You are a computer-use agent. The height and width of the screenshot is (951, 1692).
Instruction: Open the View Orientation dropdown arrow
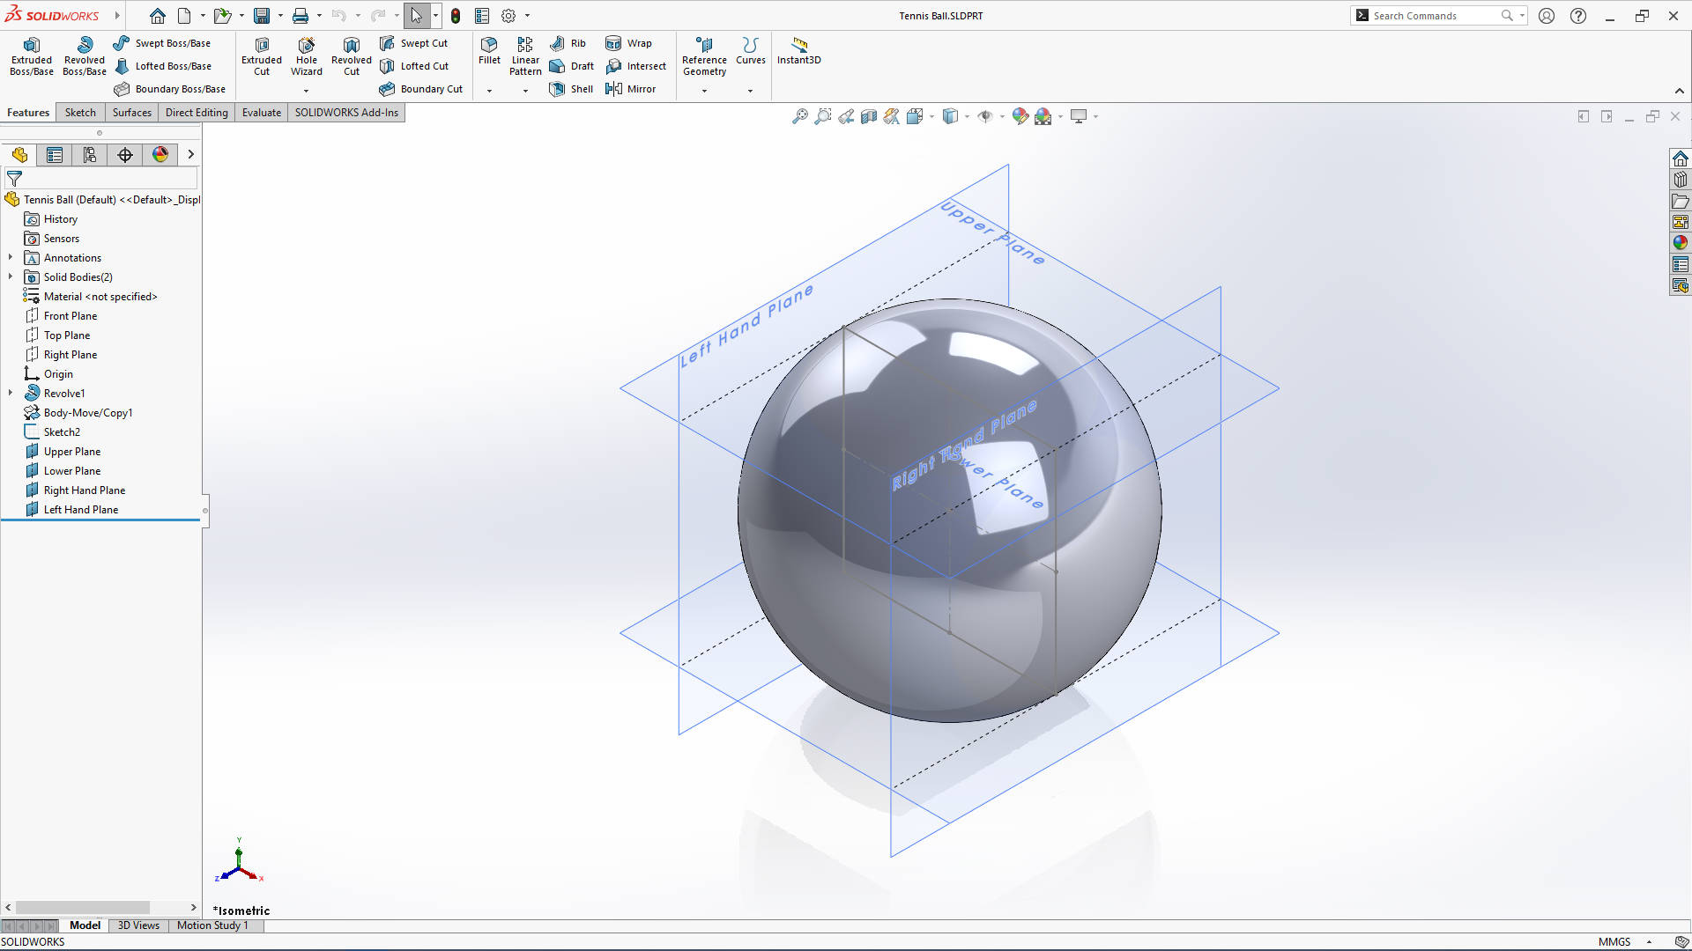pyautogui.click(x=967, y=115)
